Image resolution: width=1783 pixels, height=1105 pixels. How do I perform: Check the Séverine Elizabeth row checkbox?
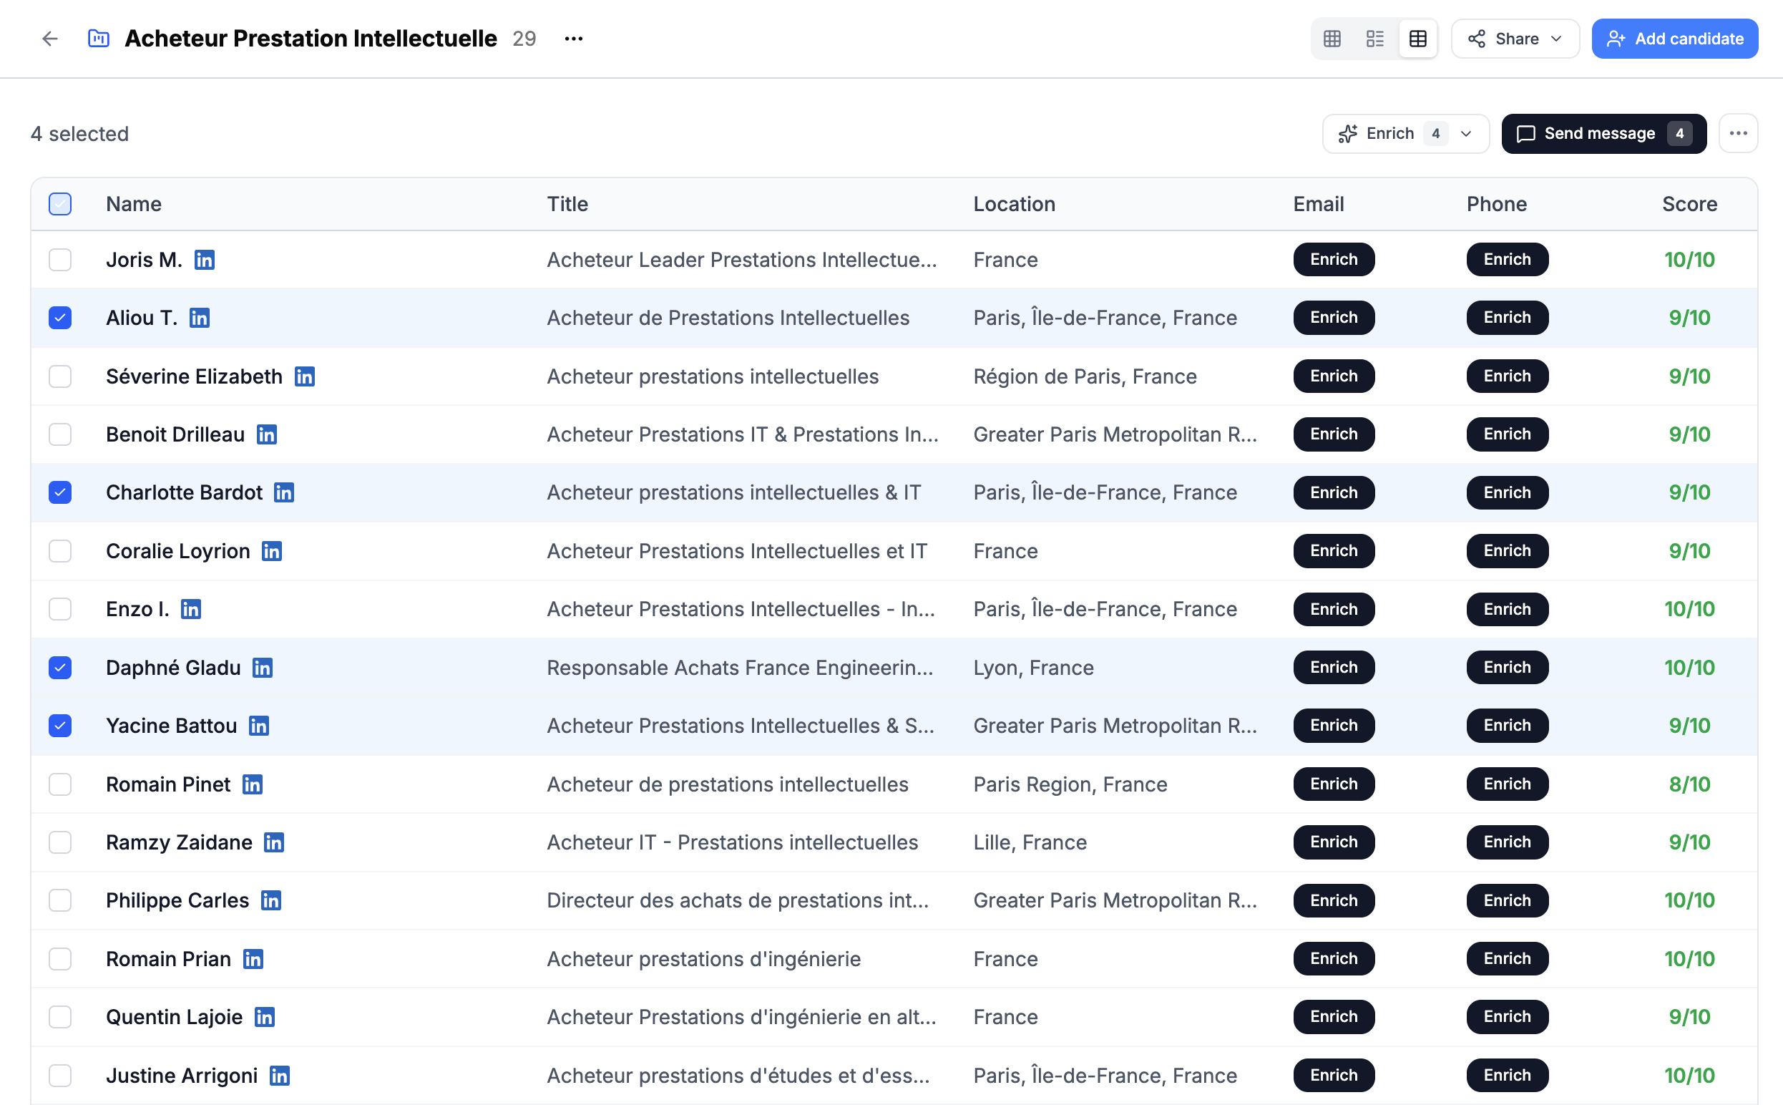[x=60, y=376]
